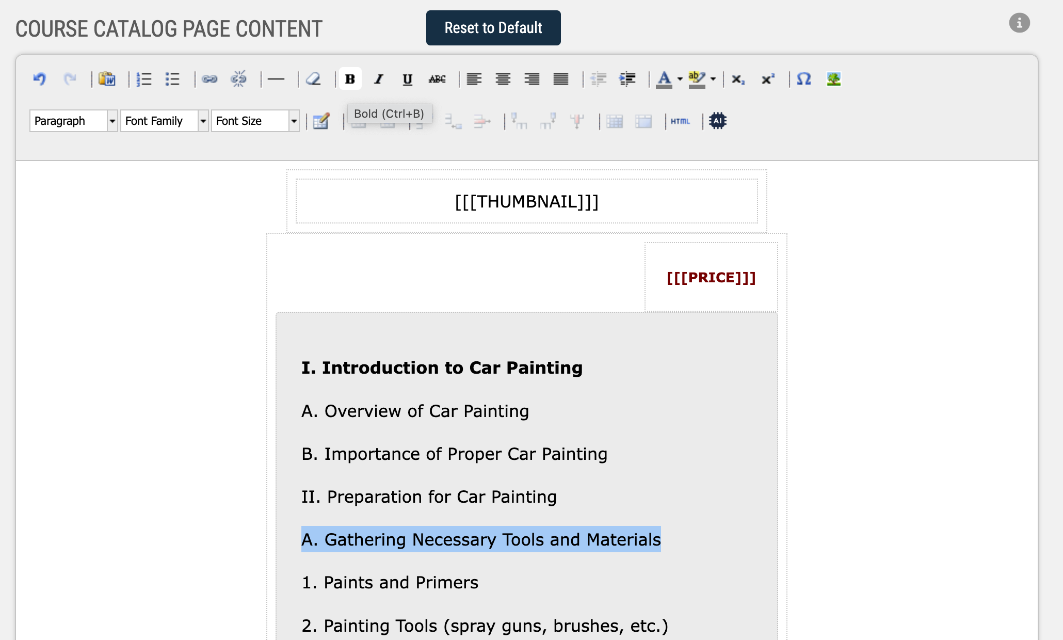
Task: Click Paste from Word icon
Action: (x=107, y=79)
